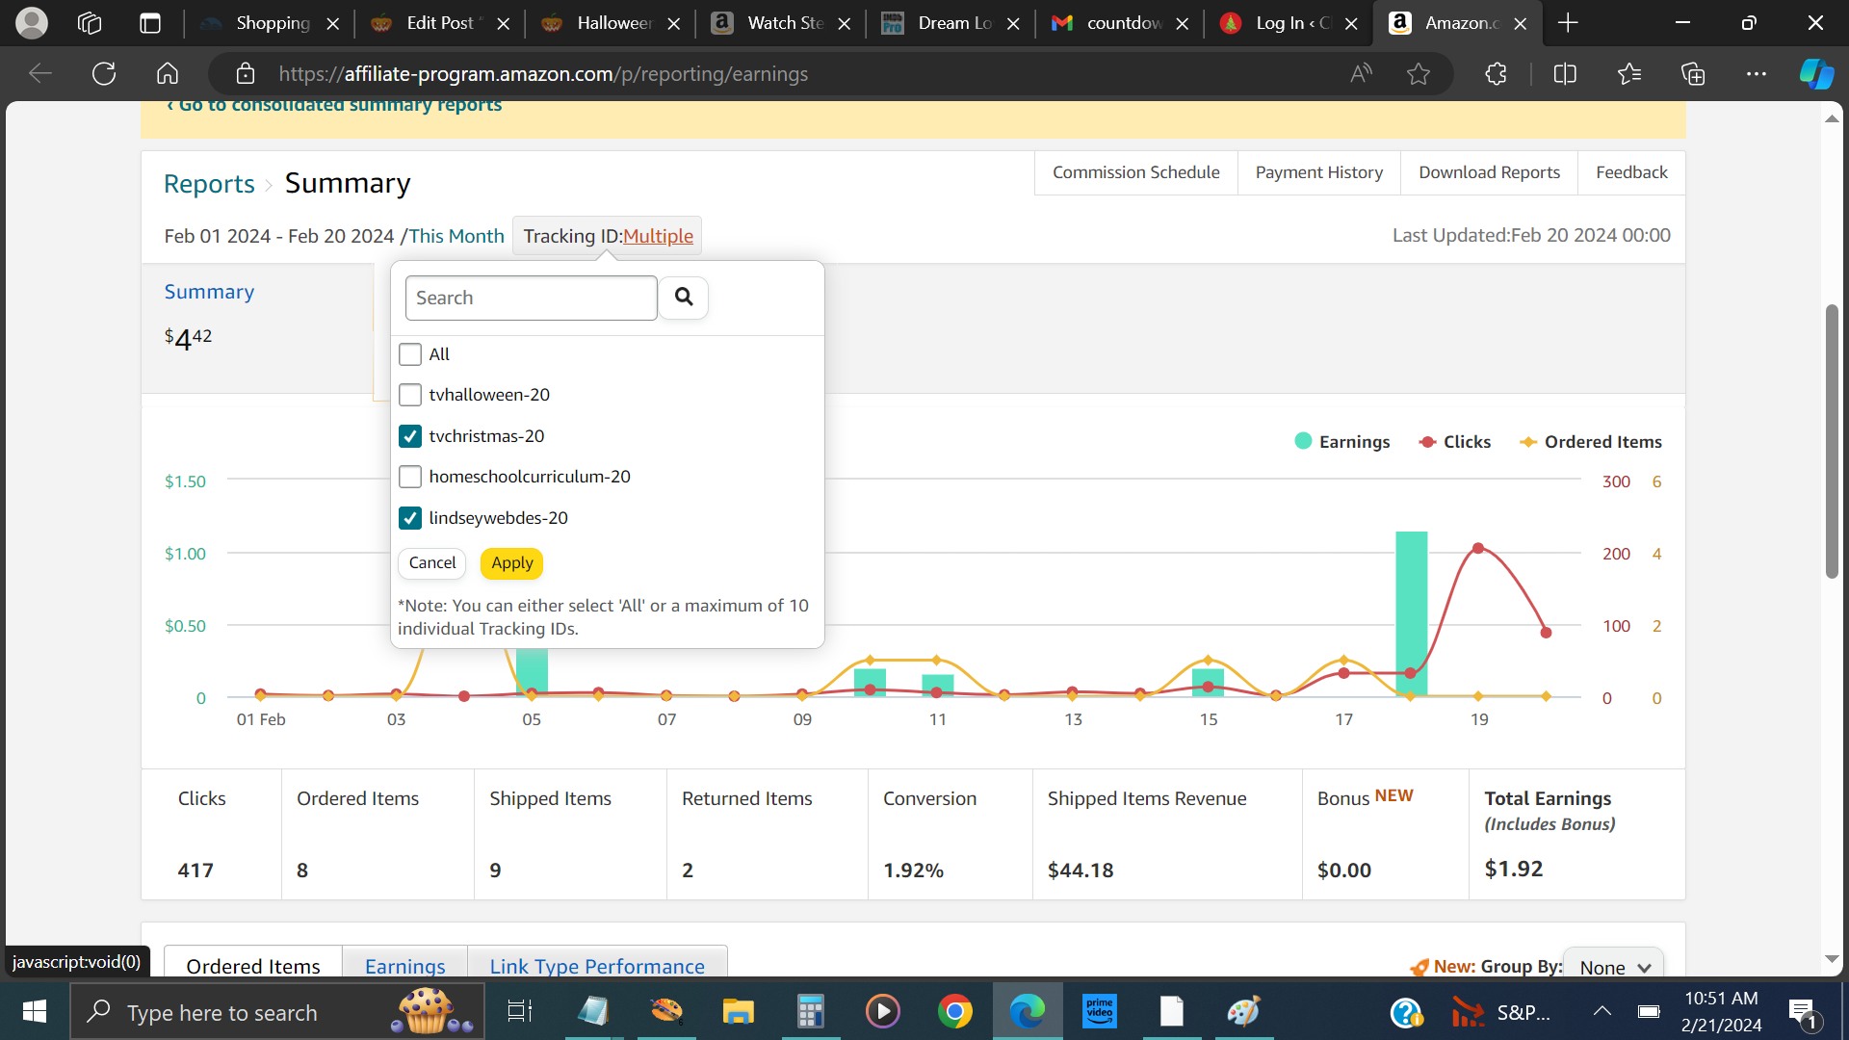
Task: Toggle Earnings series in the chart legend
Action: pos(1342,442)
